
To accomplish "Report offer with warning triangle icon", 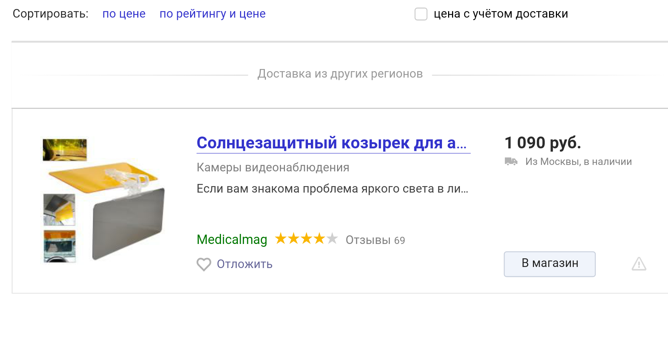I will 639,264.
